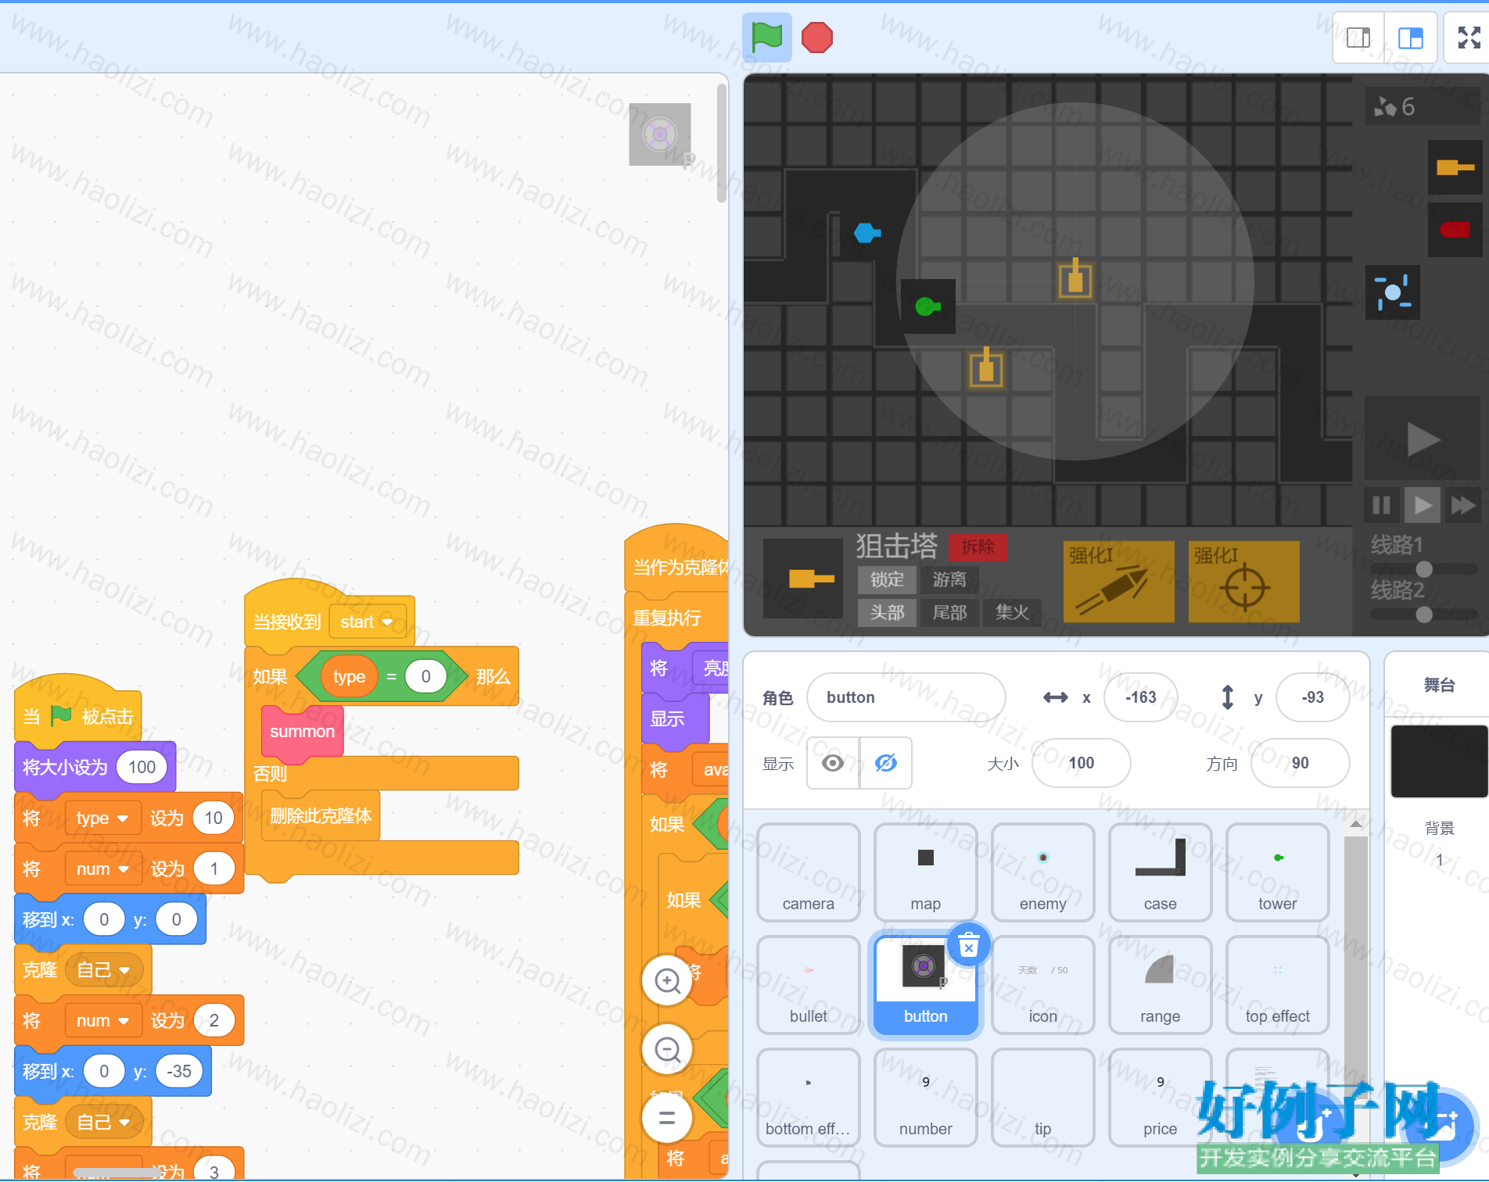Select the bullet sprite
Image resolution: width=1489 pixels, height=1182 pixels.
click(809, 985)
